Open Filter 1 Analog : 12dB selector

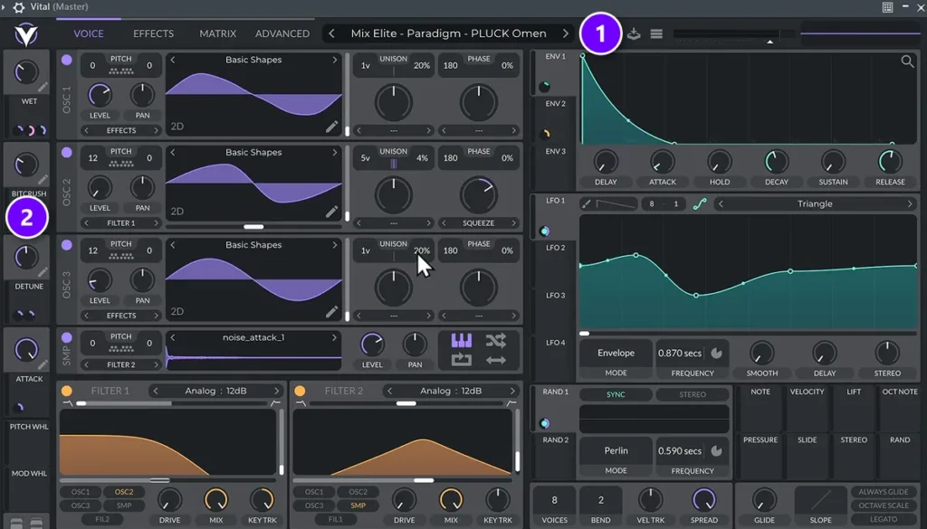pyautogui.click(x=215, y=391)
